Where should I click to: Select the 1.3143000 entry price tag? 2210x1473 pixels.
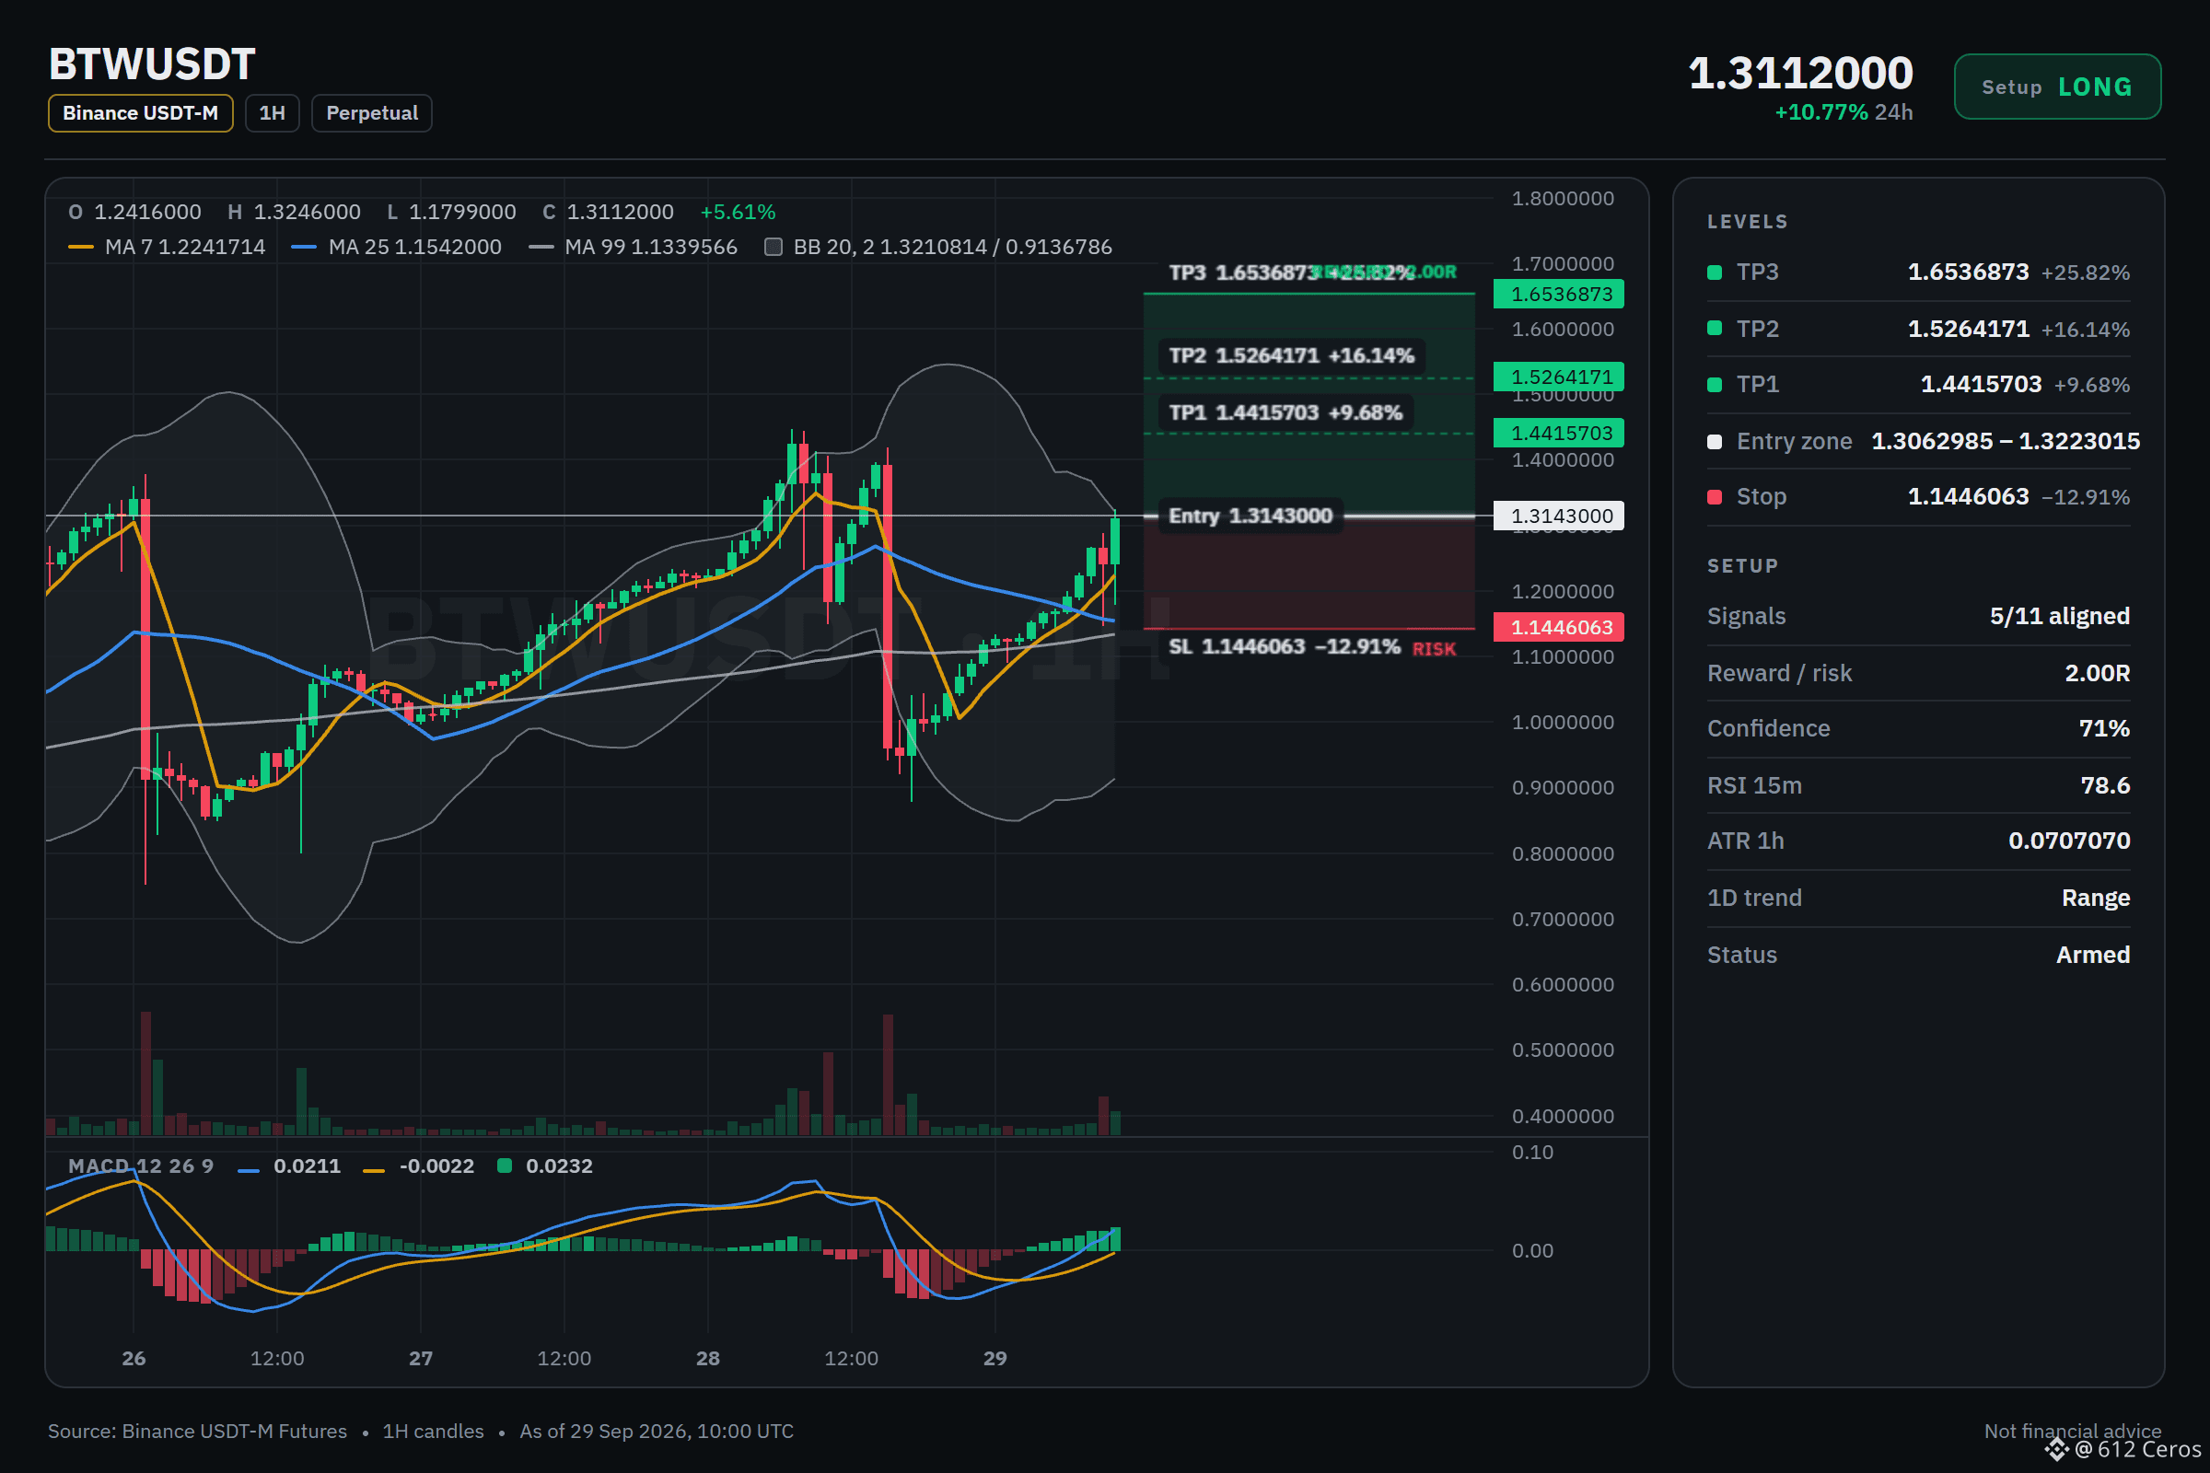click(1559, 516)
